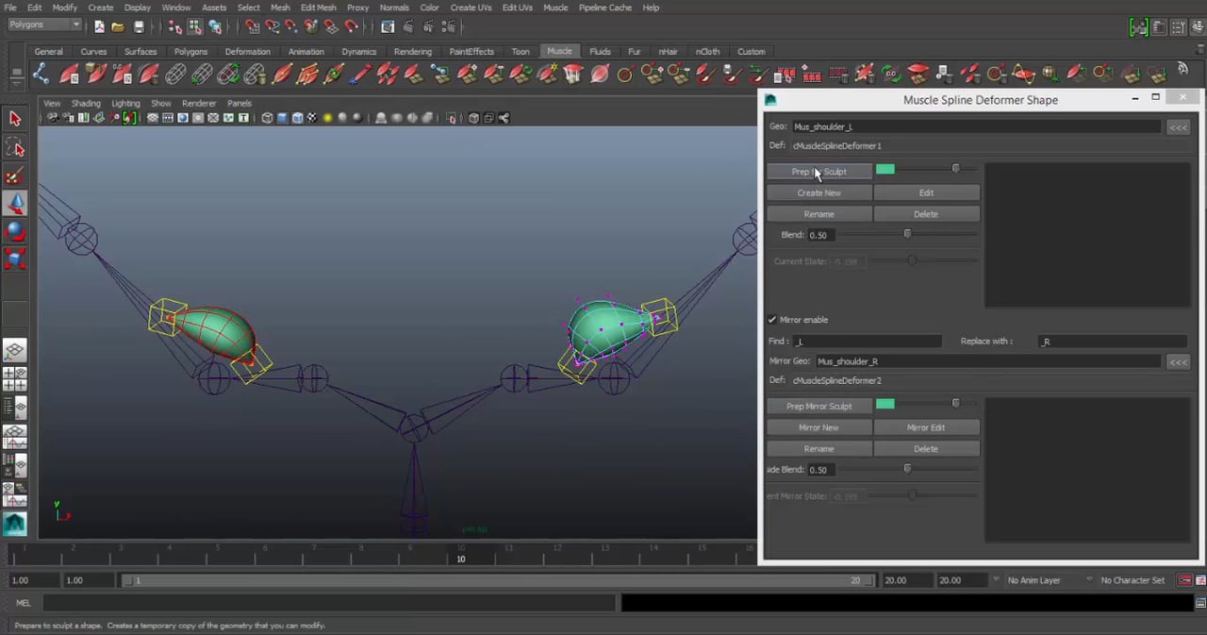Toggle textured checker display in viewport
Image resolution: width=1207 pixels, height=635 pixels.
click(x=312, y=118)
